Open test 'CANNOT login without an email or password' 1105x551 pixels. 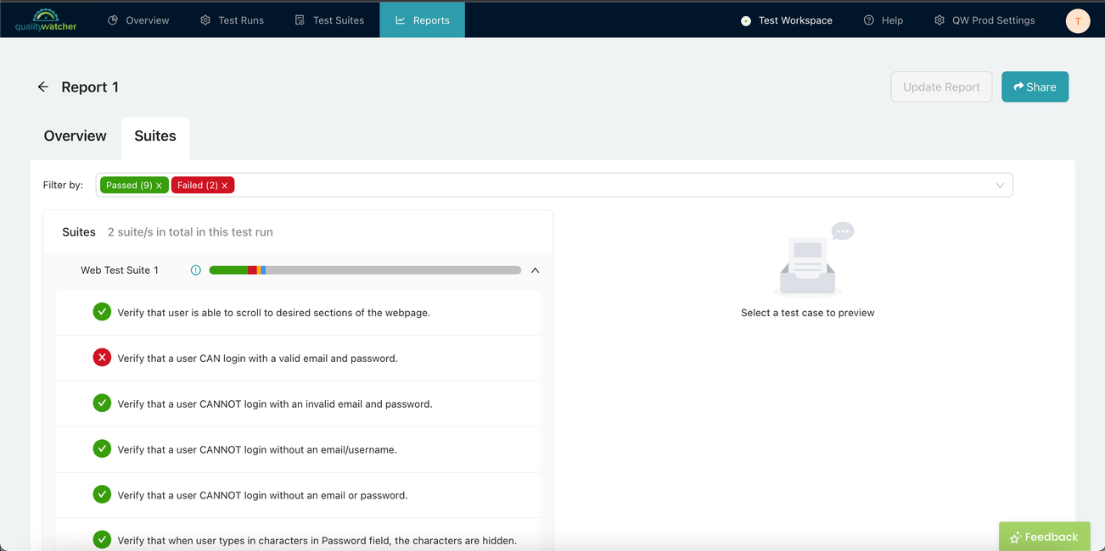[x=298, y=496]
